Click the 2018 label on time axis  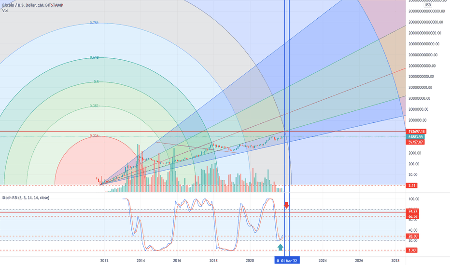tap(213, 261)
